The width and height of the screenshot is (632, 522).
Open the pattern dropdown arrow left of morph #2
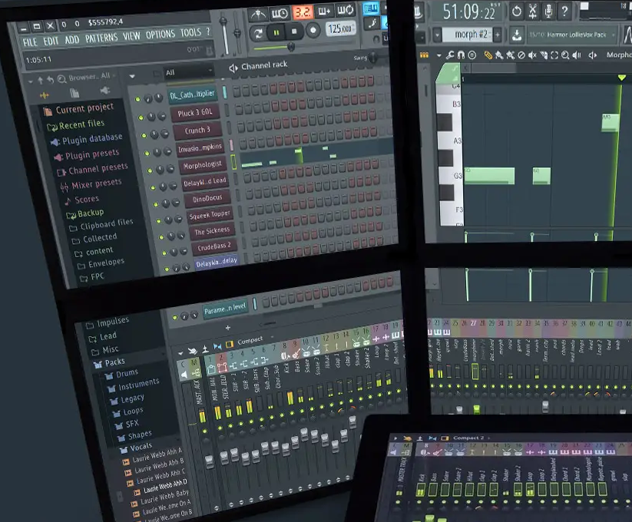(x=436, y=35)
